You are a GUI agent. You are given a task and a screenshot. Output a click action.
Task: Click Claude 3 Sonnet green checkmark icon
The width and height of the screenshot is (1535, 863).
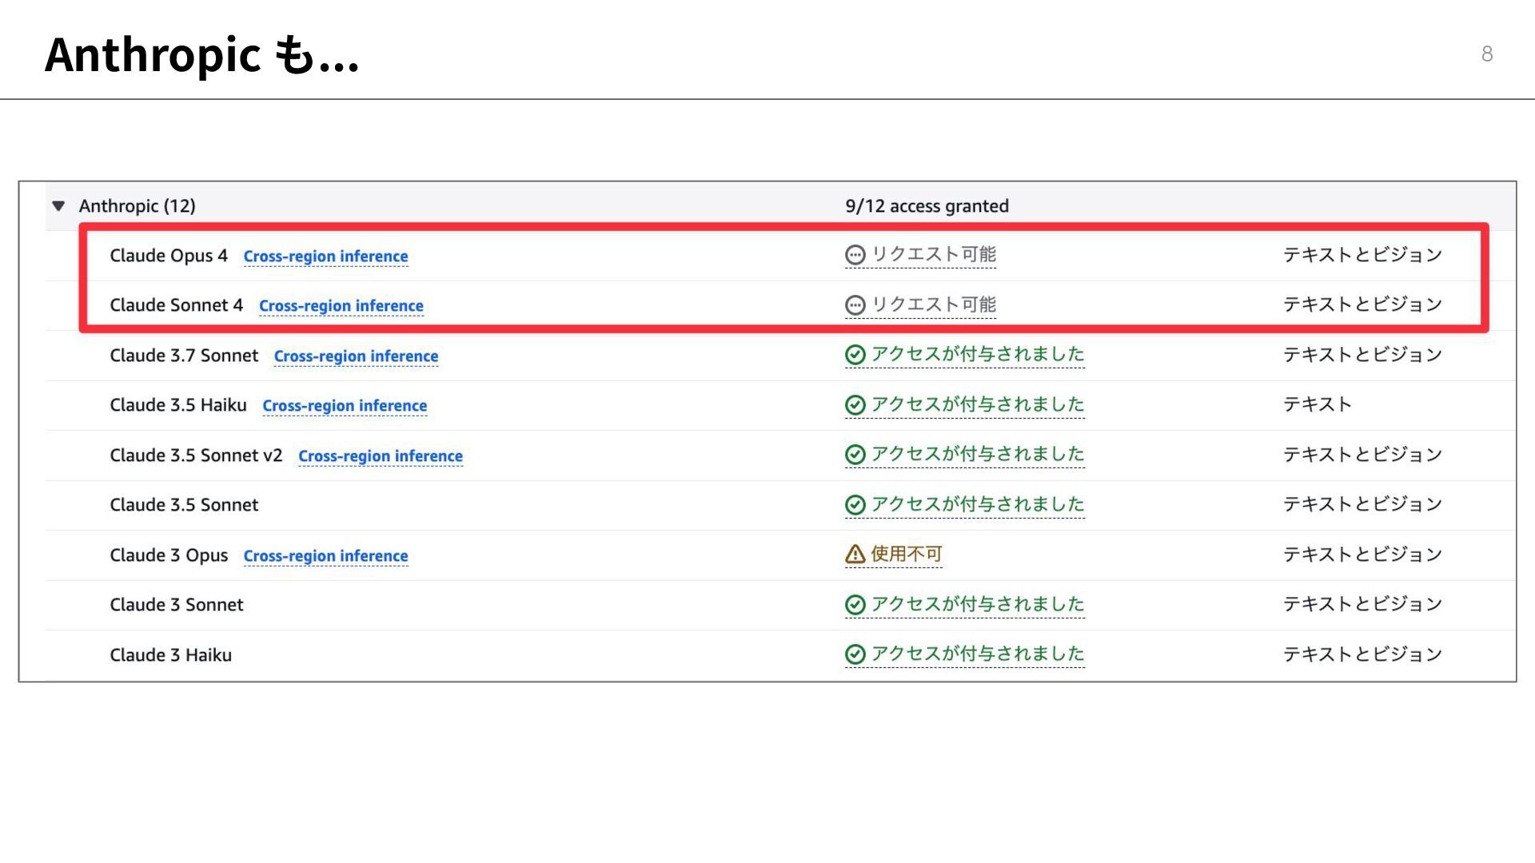click(855, 605)
